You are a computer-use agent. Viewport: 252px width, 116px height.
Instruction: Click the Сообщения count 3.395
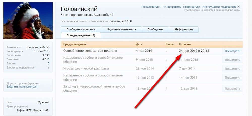[x=46, y=55]
